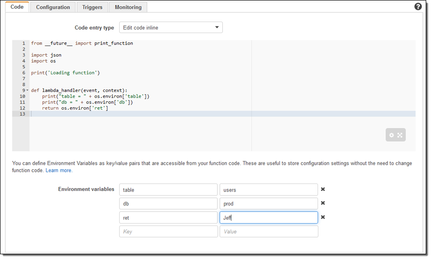The width and height of the screenshot is (431, 259).
Task: Open the Code entry type dropdown
Action: (x=170, y=28)
